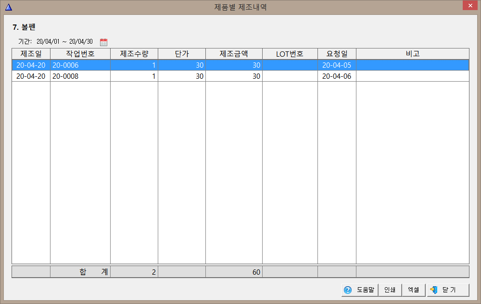
Task: Click the 도움말 help button
Action: click(x=360, y=290)
